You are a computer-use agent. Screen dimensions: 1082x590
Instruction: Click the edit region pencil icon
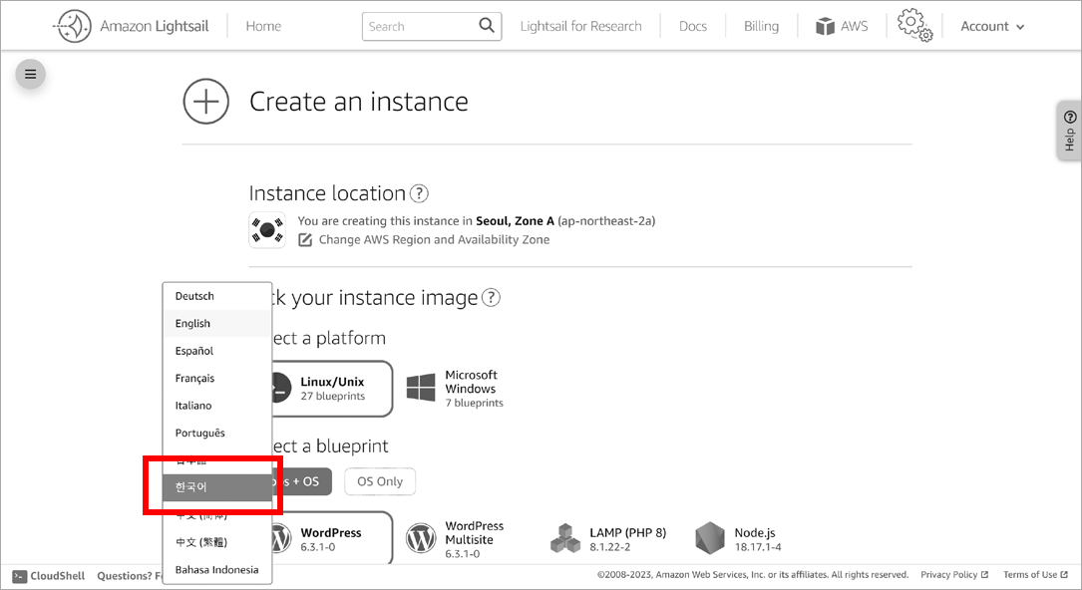click(305, 240)
